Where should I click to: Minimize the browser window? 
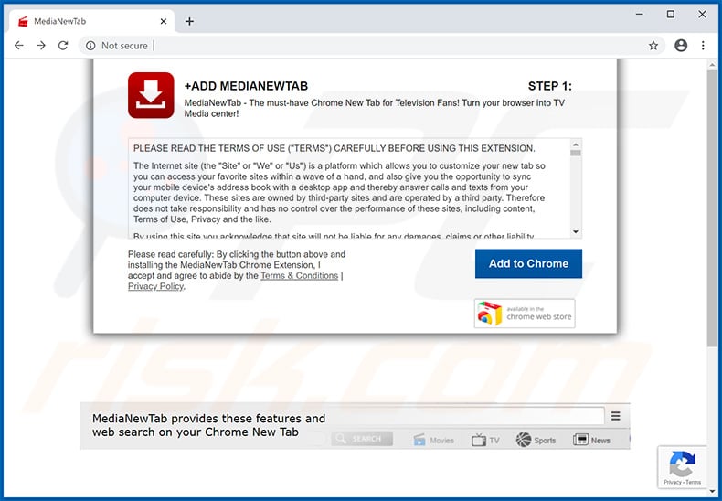pos(640,15)
